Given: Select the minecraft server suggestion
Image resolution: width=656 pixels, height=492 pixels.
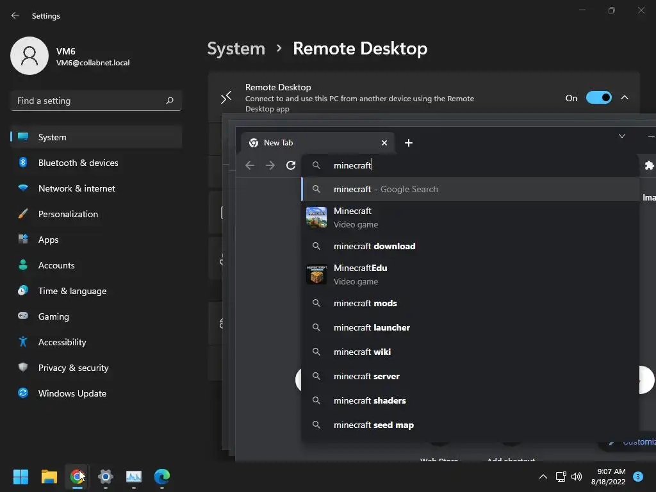Looking at the screenshot, I should [470, 376].
